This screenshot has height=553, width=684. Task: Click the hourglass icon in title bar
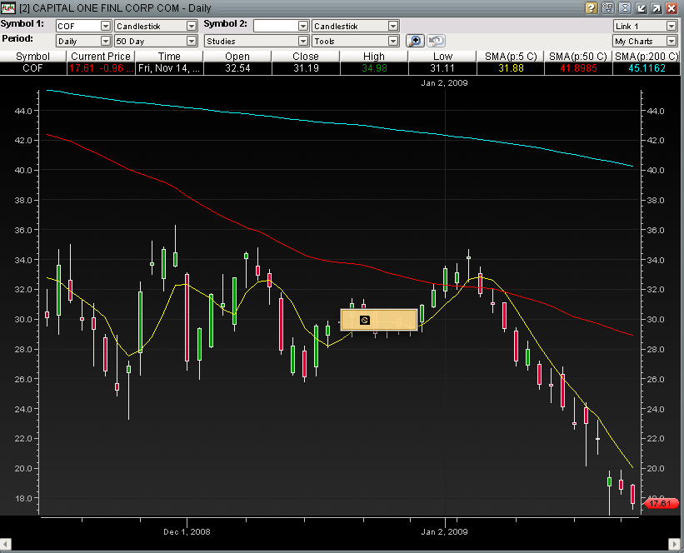point(623,7)
